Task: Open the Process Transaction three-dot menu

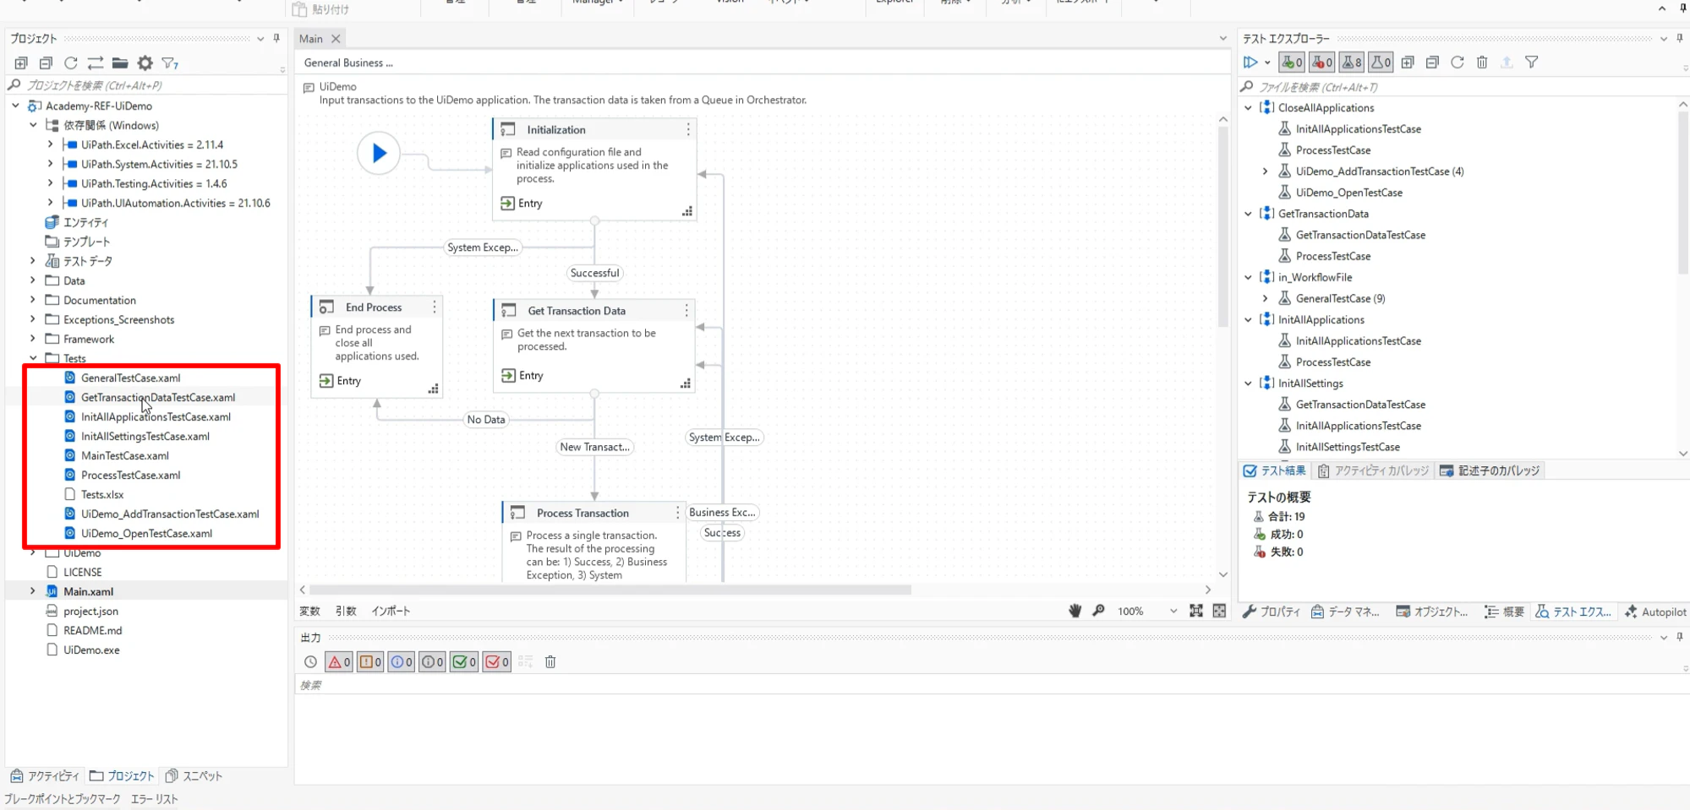Action: [x=677, y=513]
